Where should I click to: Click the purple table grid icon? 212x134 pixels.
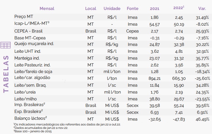click(5, 45)
